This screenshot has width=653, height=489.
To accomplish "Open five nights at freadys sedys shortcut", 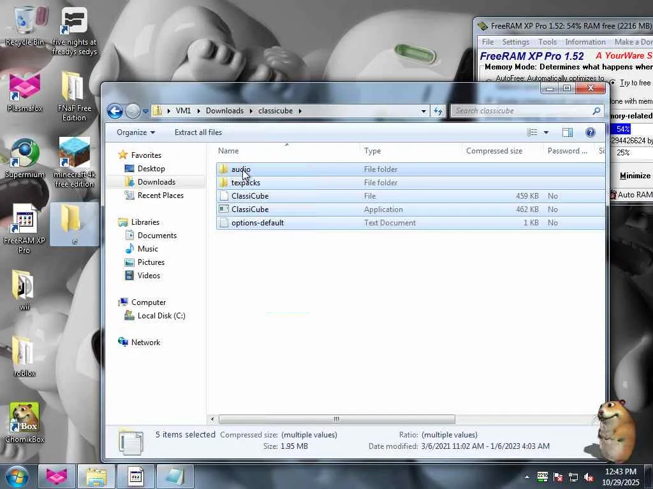I will 74,31.
